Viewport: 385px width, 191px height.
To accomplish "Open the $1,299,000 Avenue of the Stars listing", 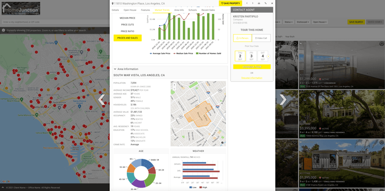I will click(342, 65).
